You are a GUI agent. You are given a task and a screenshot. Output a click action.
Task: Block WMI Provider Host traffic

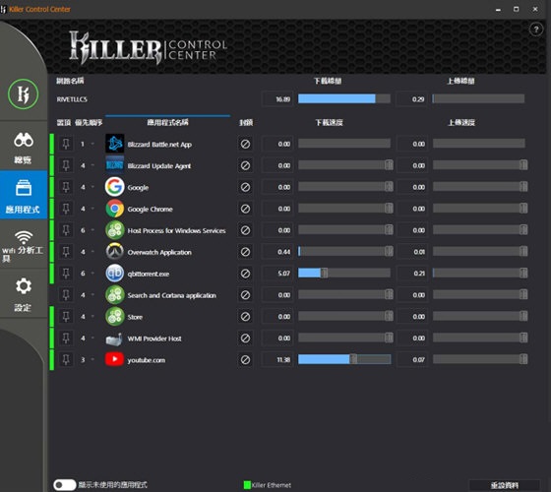pos(245,338)
